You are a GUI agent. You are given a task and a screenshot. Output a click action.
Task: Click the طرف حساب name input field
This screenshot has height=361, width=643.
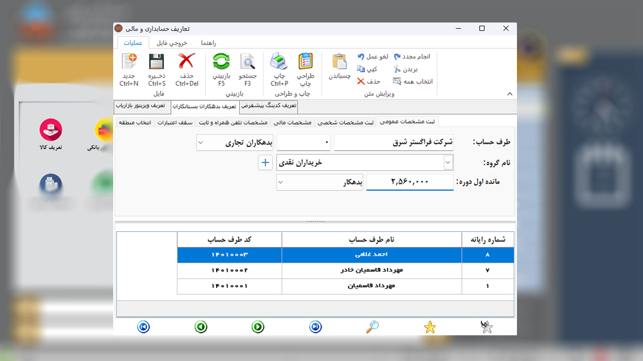point(394,143)
